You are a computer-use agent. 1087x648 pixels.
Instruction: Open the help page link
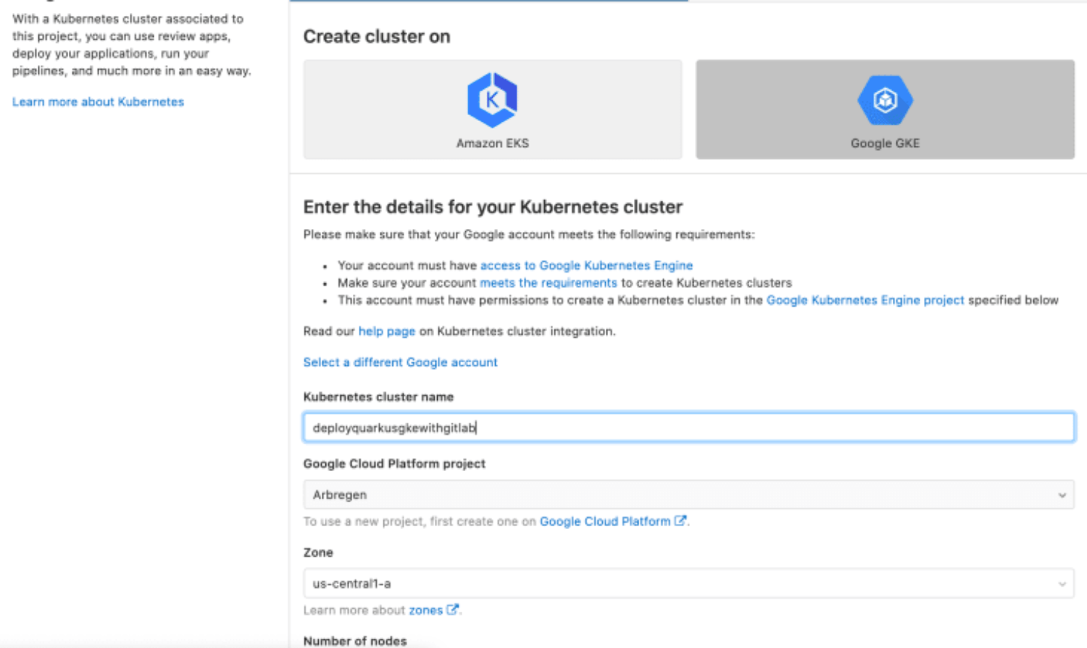click(x=386, y=331)
